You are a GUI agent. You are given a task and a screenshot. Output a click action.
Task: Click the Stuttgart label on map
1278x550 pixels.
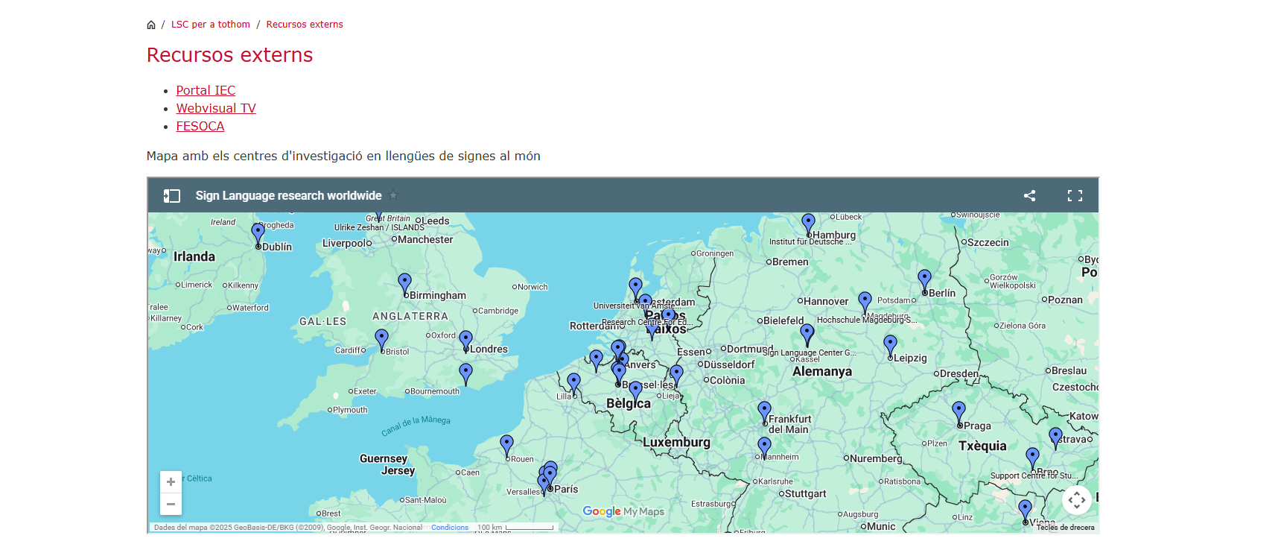coord(805,494)
